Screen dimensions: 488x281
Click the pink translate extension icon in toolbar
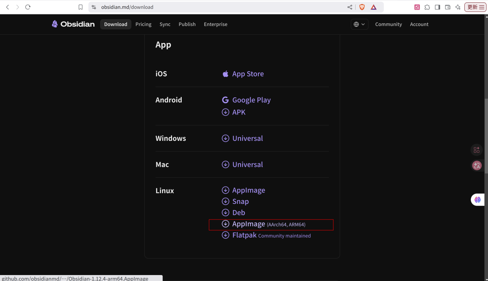tap(417, 7)
